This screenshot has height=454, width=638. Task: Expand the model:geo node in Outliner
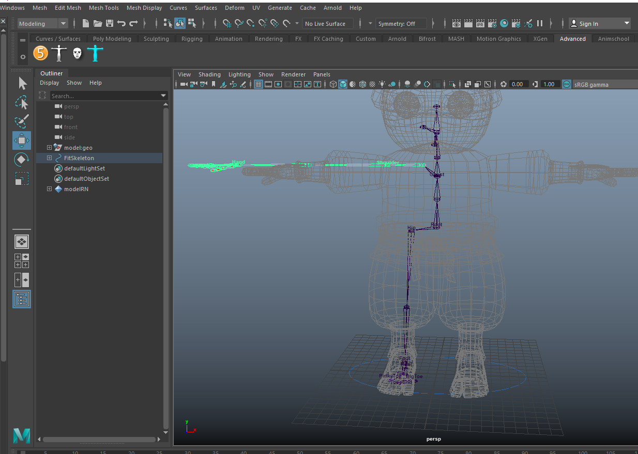[49, 148]
